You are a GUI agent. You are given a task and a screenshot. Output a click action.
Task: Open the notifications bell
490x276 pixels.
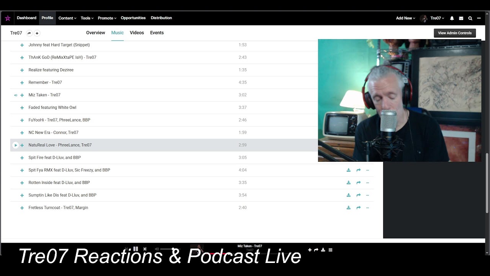point(452,18)
